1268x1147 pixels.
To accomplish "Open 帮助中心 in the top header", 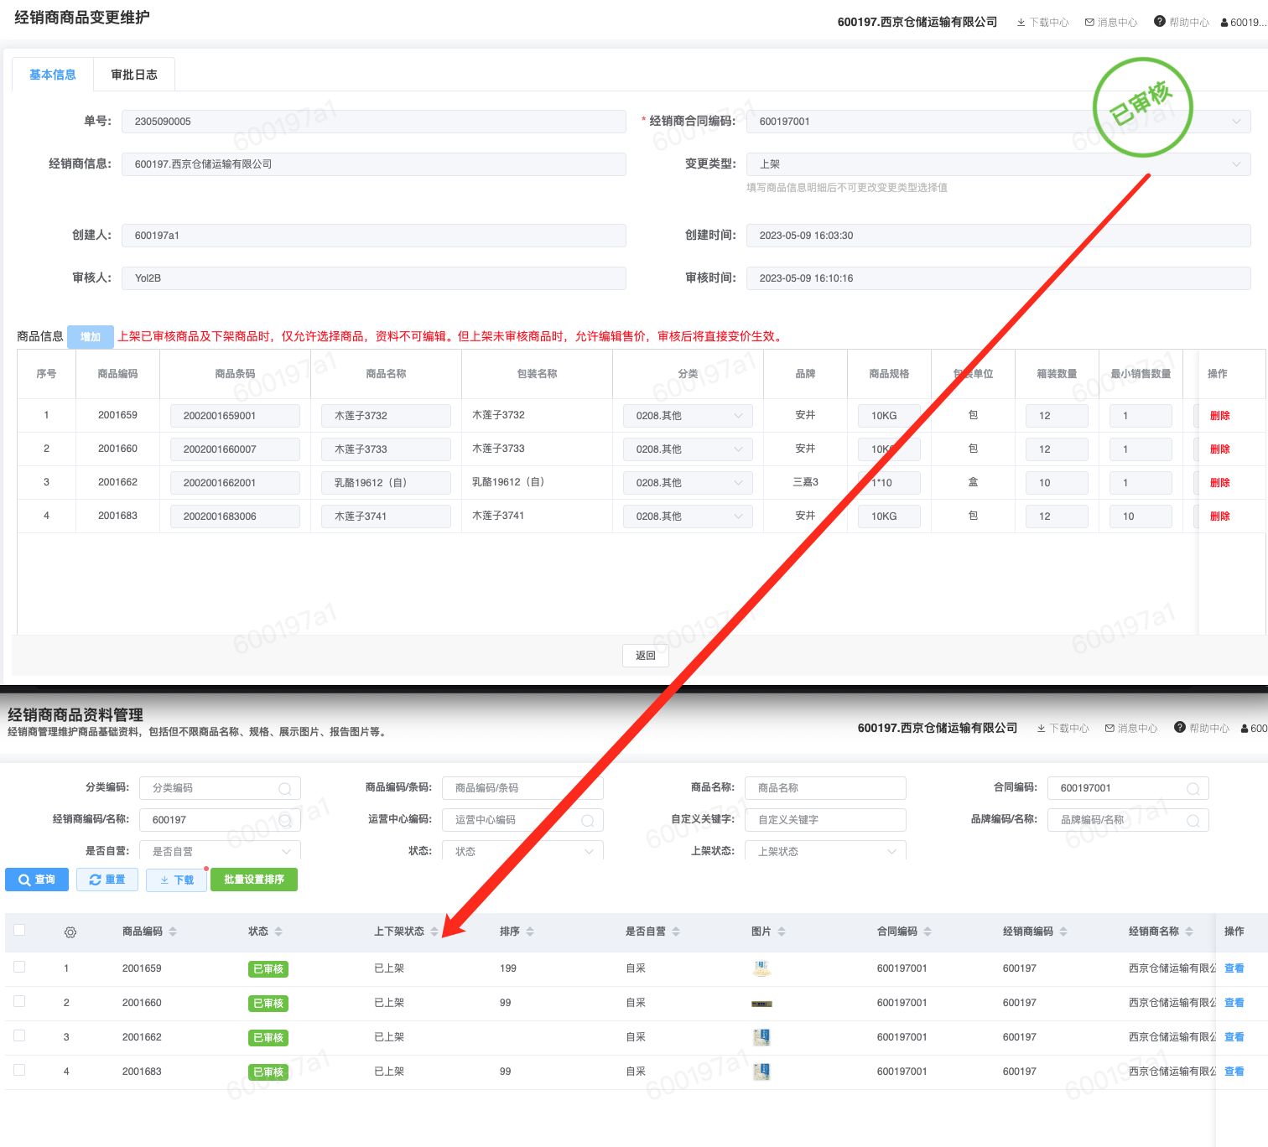I will [x=1182, y=22].
